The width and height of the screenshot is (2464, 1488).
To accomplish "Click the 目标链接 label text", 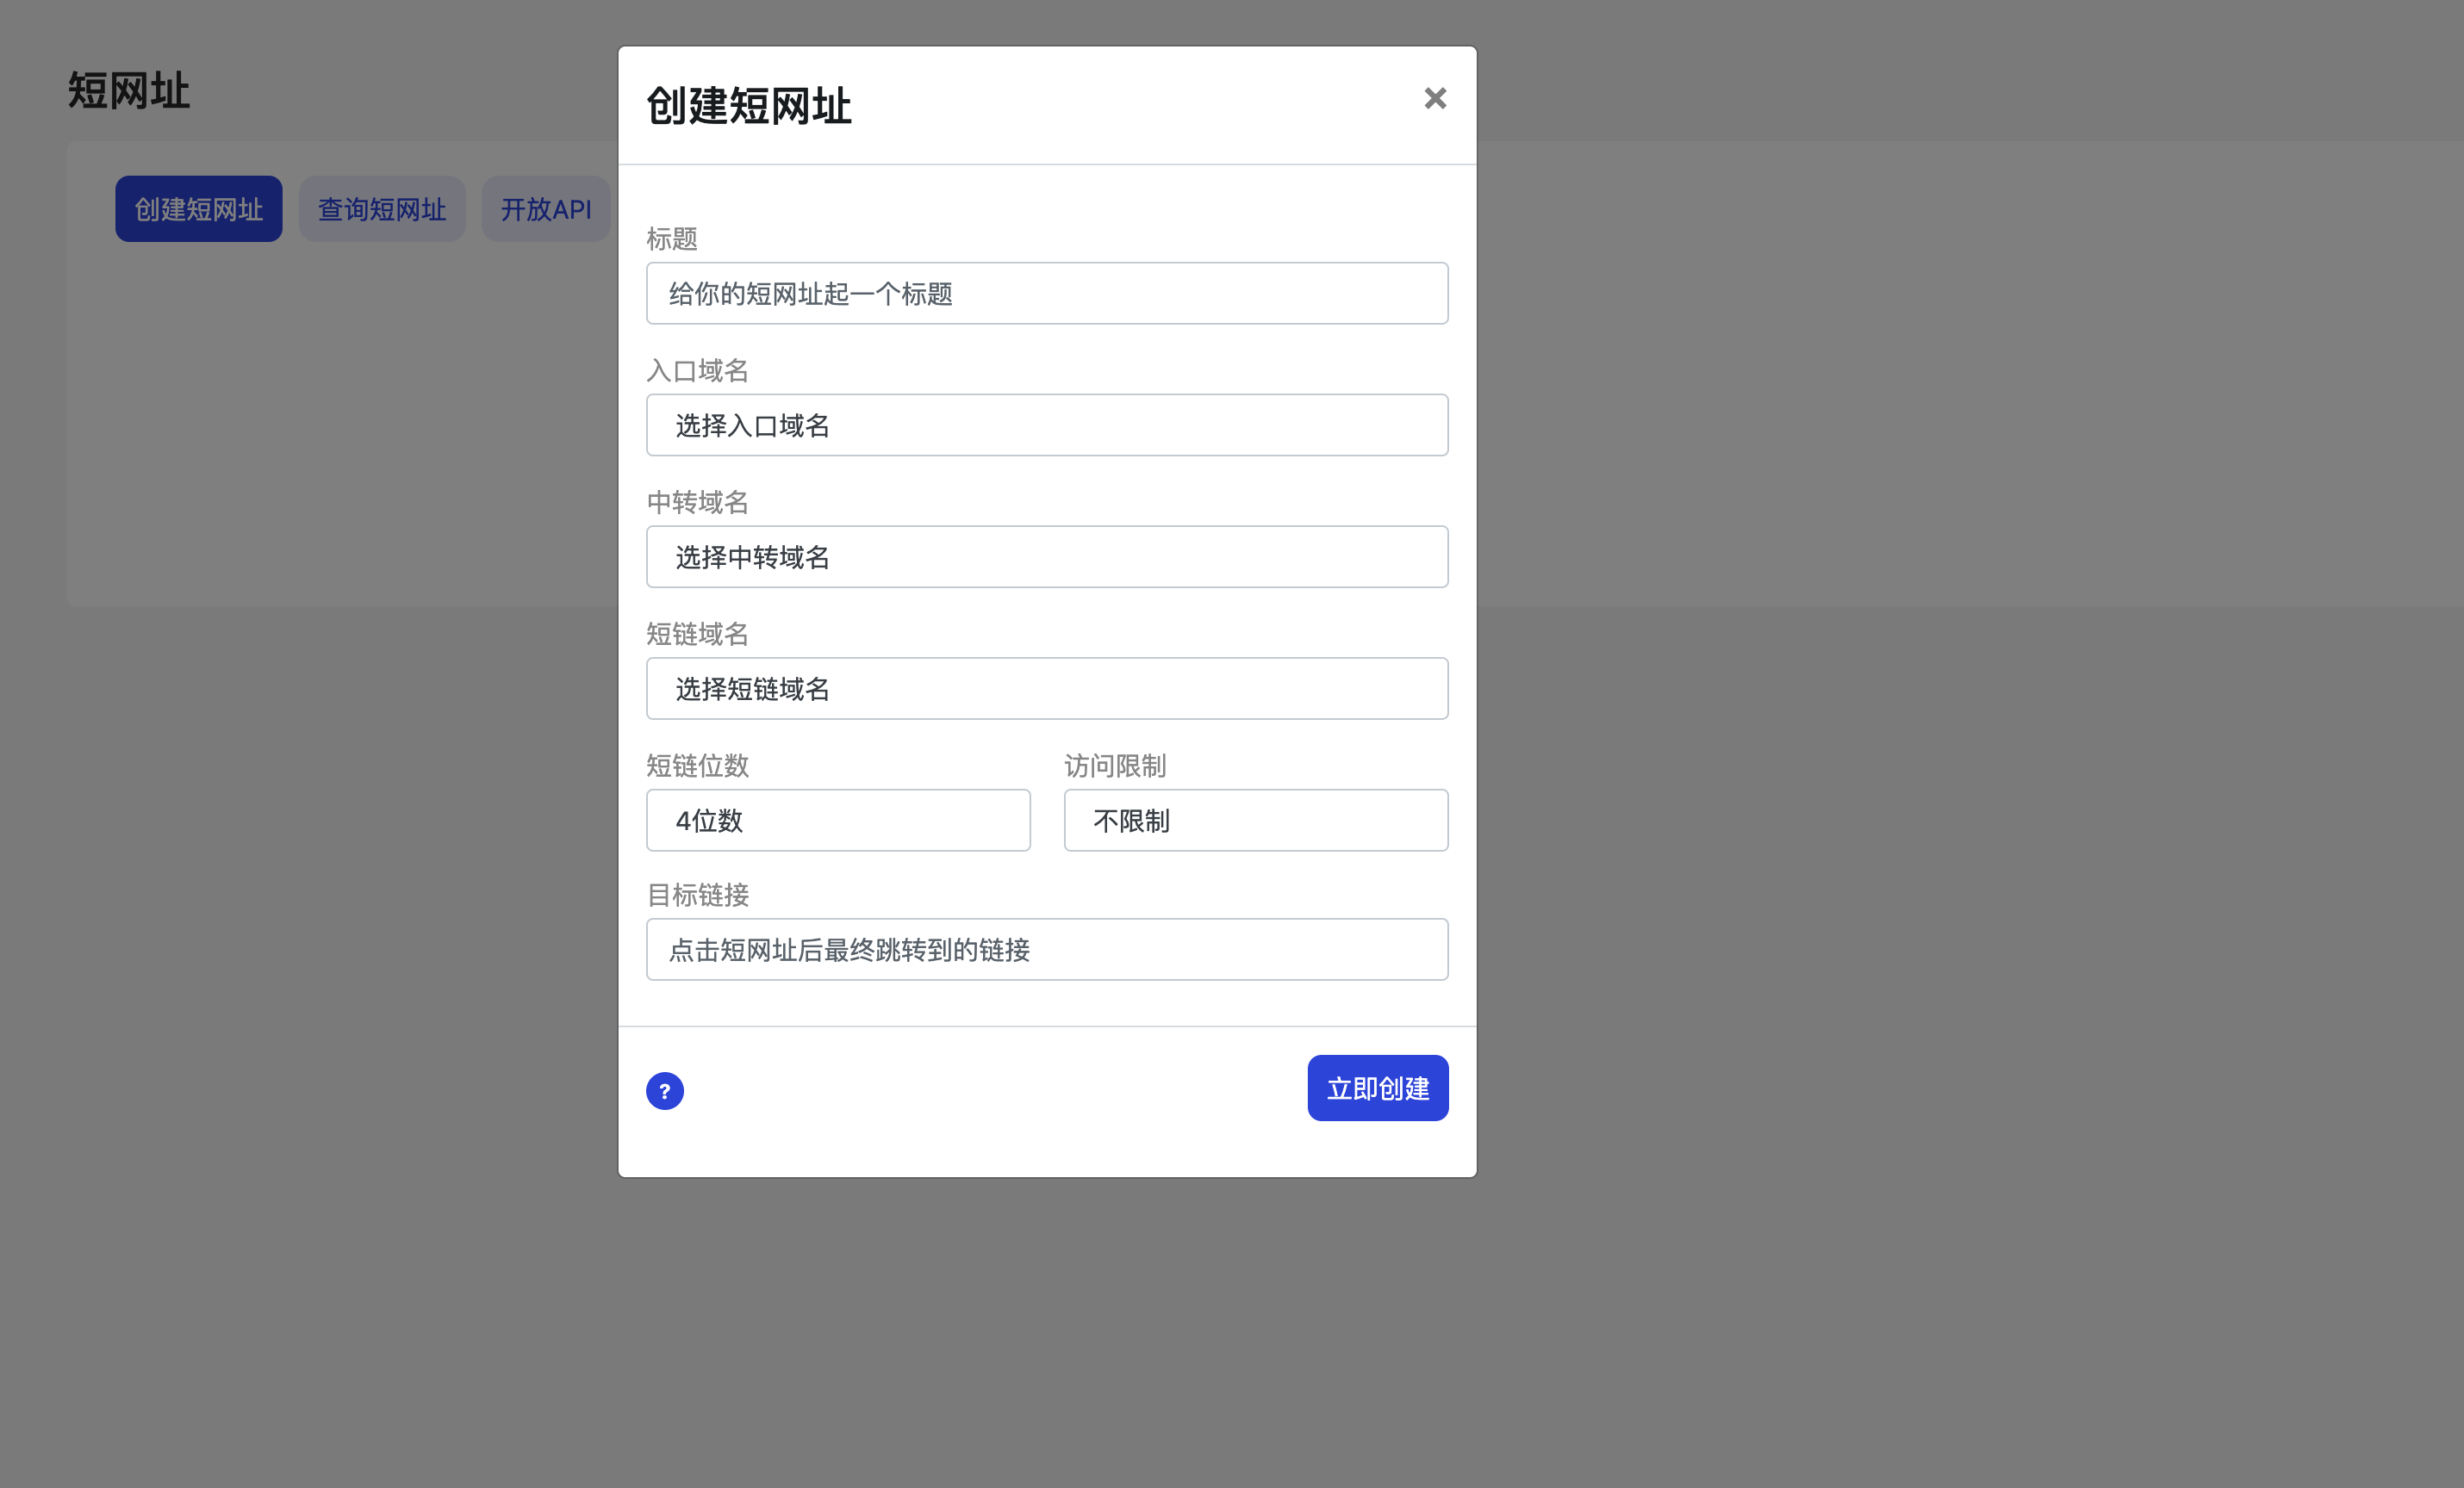I will 698,895.
